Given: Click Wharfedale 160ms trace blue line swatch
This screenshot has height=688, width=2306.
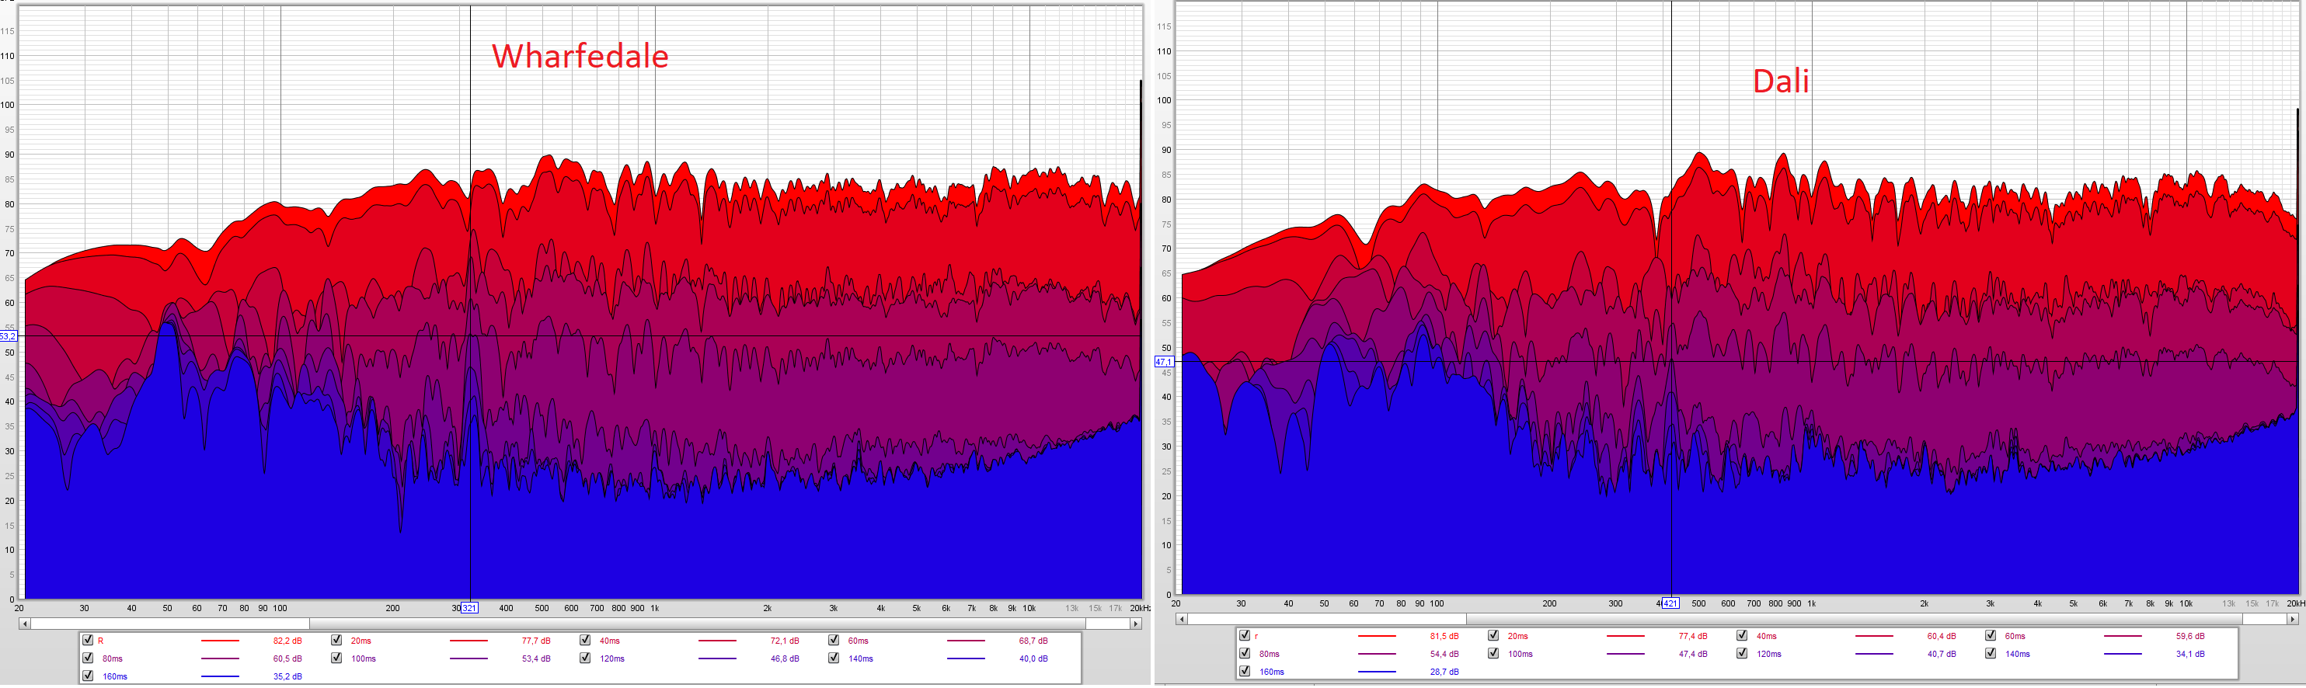Looking at the screenshot, I should coord(220,676).
